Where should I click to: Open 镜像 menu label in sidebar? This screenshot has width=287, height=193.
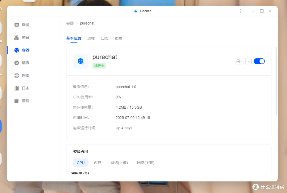26,63
